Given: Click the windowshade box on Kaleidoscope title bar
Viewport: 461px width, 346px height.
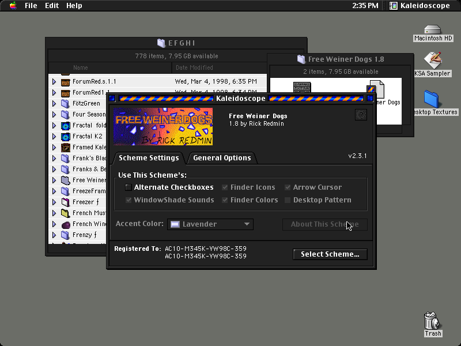Looking at the screenshot, I should tap(370, 98).
